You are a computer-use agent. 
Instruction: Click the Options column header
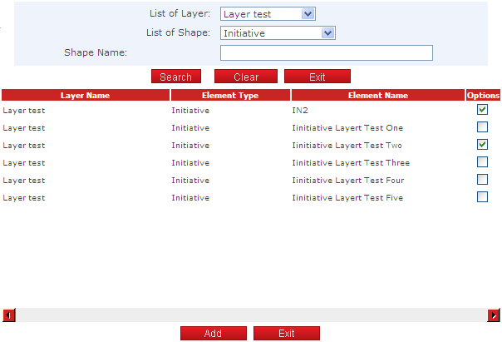coord(483,96)
